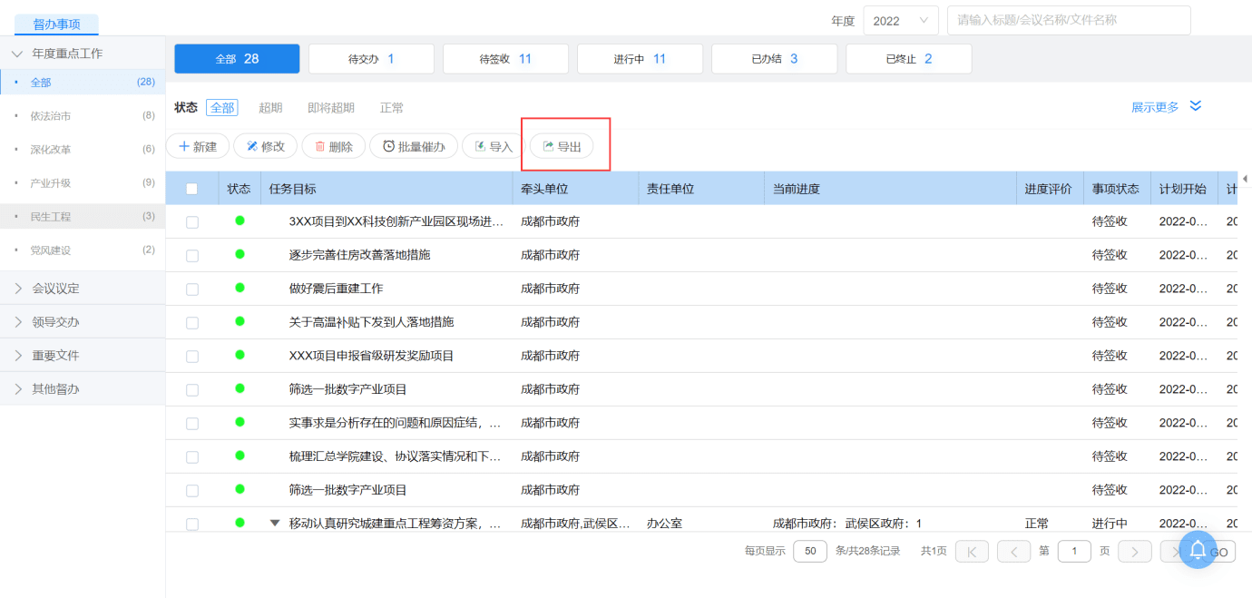Check the row 关于高温补贴下发到人落地措施
The height and width of the screenshot is (598, 1252).
coord(191,323)
